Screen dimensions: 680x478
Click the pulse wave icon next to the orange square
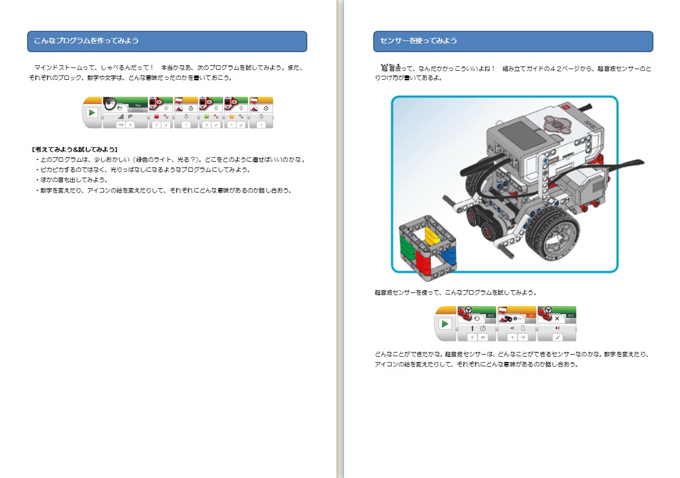point(241,116)
